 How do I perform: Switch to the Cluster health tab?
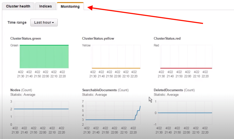18,6
